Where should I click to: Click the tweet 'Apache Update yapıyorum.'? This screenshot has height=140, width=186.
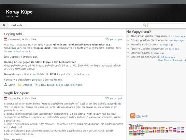(x=147, y=48)
